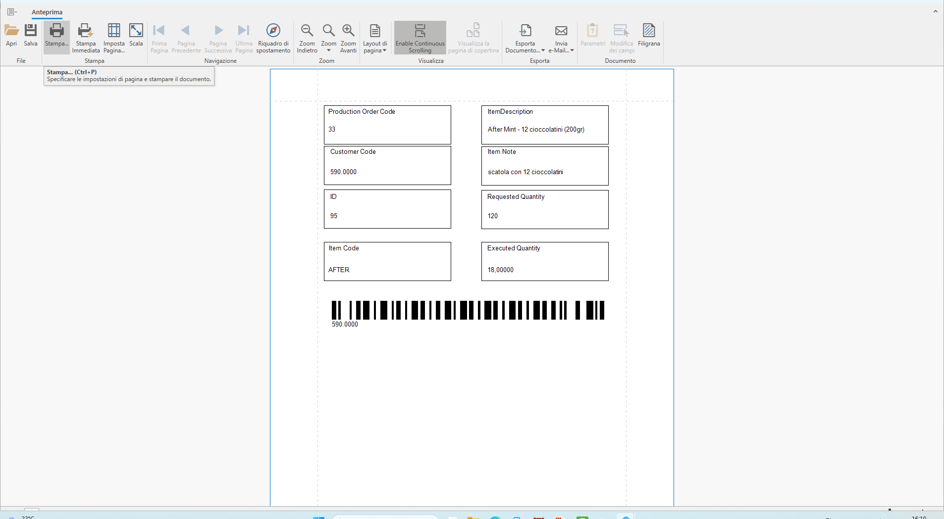The width and height of the screenshot is (944, 519).
Task: Click Zoom Indietro to zoom out
Action: pyautogui.click(x=307, y=38)
